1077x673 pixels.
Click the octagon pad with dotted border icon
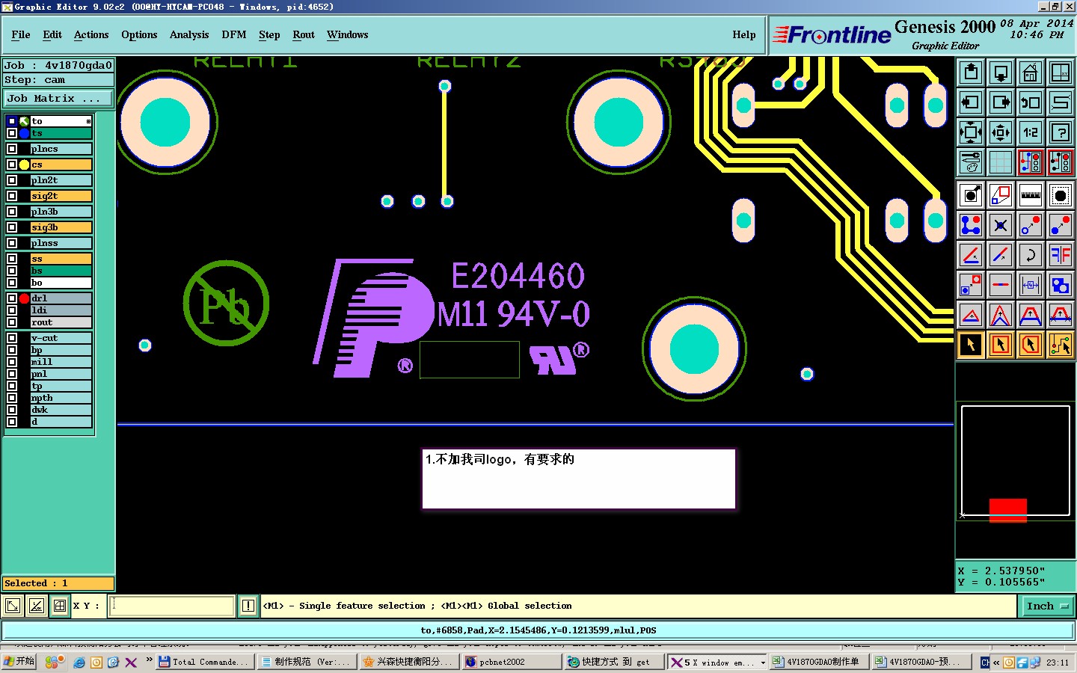[1061, 196]
